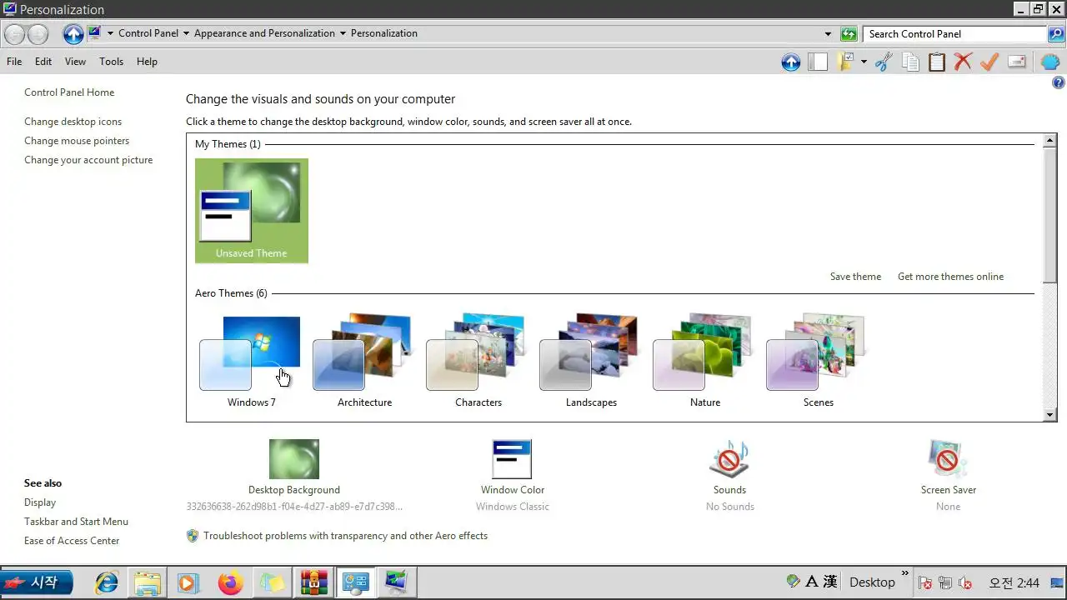
Task: Click the blue Up arrow toolbar icon
Action: coord(791,62)
